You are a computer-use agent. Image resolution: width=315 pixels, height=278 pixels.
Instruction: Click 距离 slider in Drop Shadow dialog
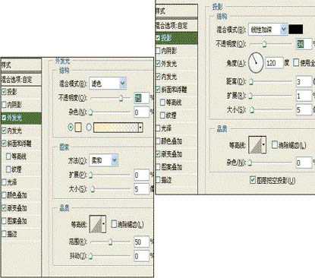point(271,81)
